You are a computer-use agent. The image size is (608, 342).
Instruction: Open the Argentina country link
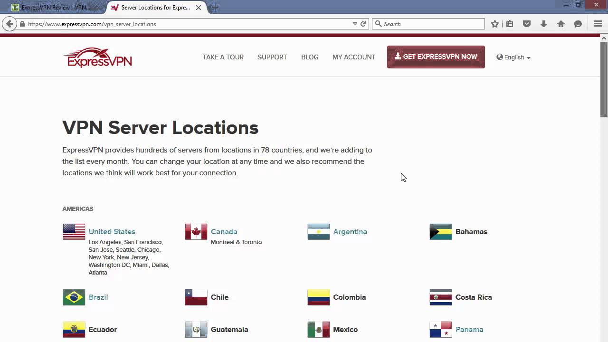[x=350, y=232]
